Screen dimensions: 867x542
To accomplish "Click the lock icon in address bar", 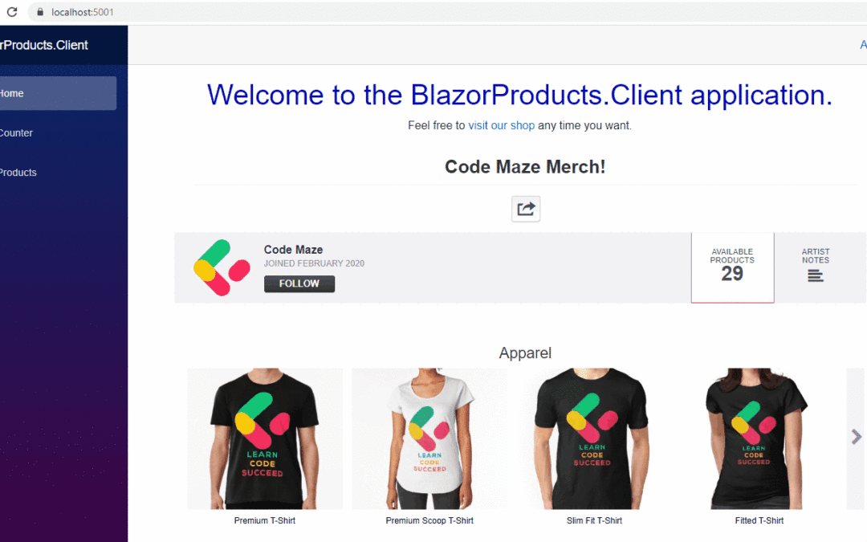I will click(x=40, y=11).
